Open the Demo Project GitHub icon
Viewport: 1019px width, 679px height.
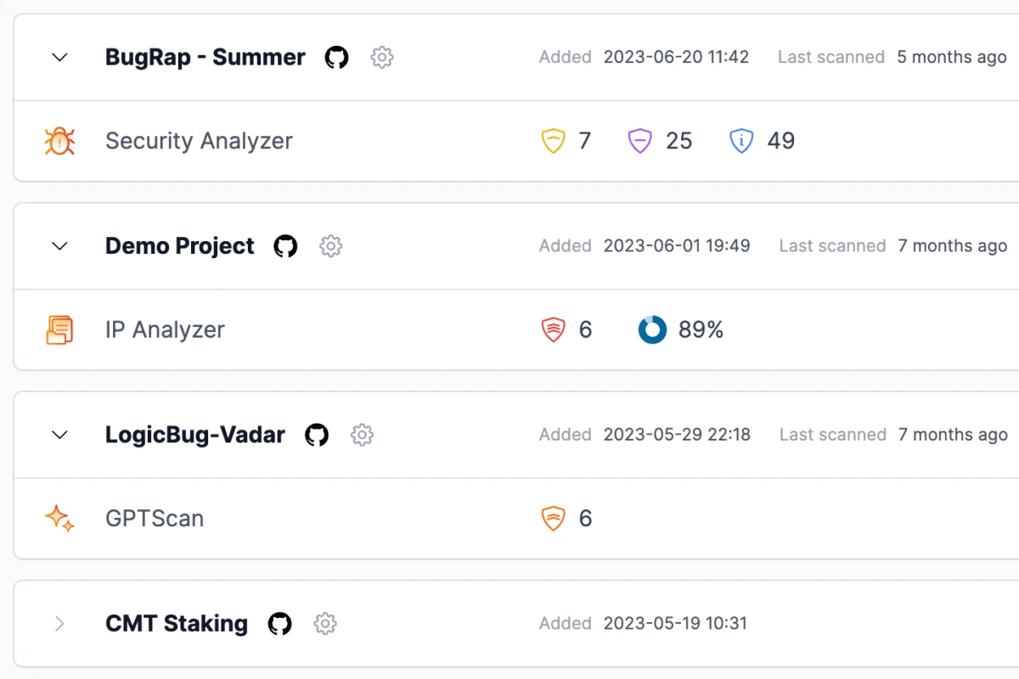pos(285,246)
